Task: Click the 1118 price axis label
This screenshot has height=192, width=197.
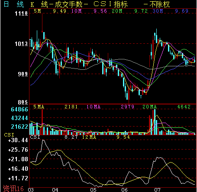Action: point(21,13)
